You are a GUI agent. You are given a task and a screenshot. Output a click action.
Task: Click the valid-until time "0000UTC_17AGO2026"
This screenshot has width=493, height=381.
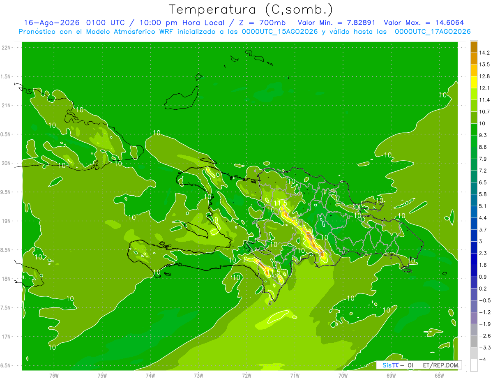pyautogui.click(x=433, y=32)
